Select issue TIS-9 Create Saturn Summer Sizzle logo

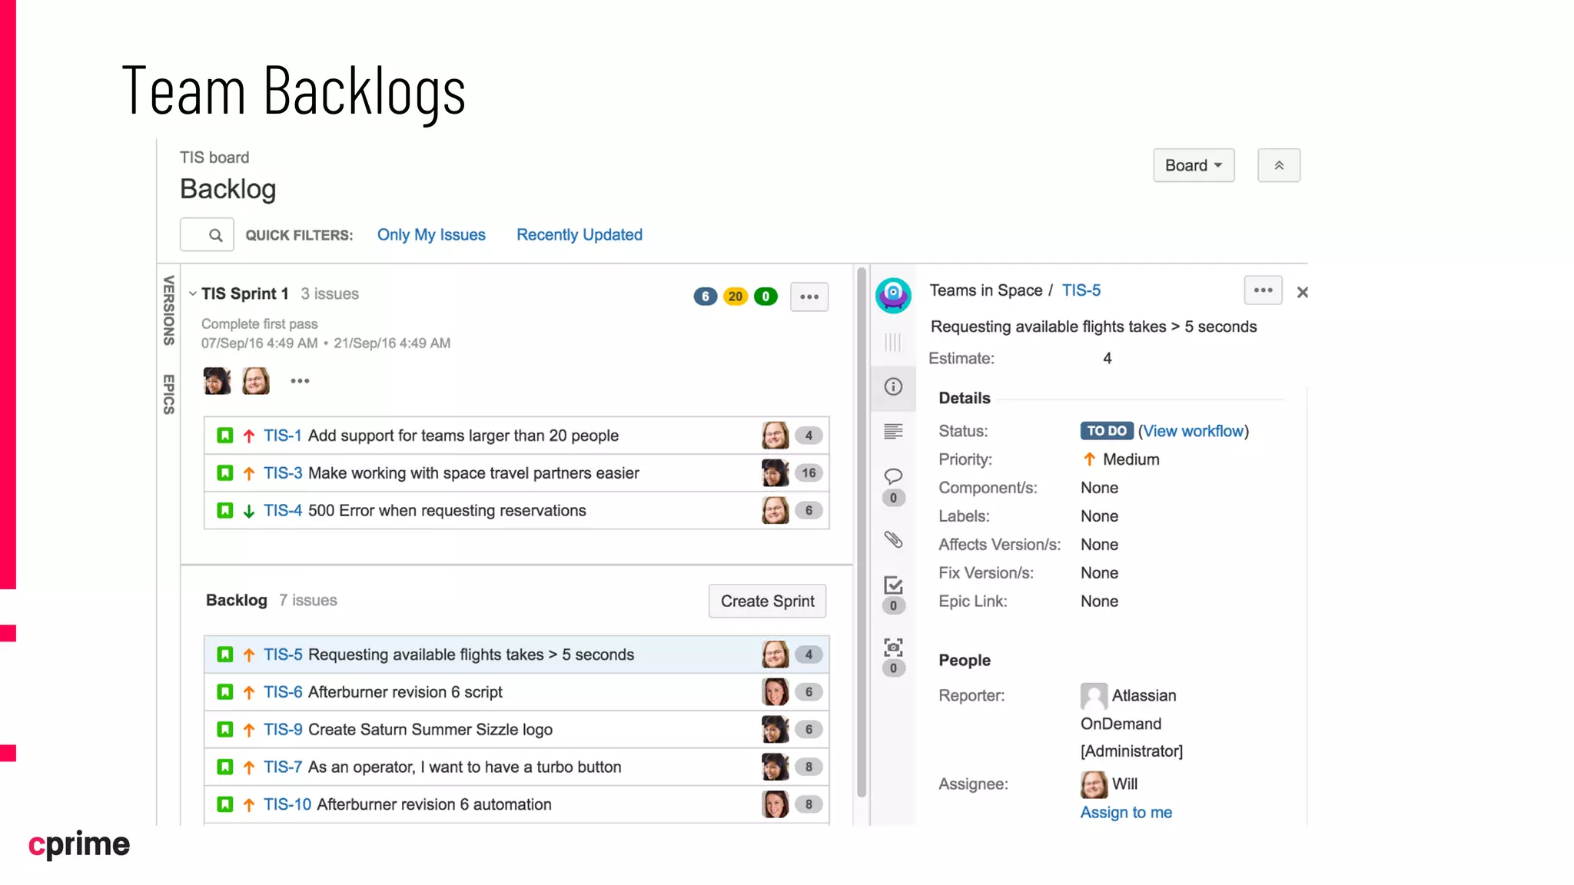(430, 729)
